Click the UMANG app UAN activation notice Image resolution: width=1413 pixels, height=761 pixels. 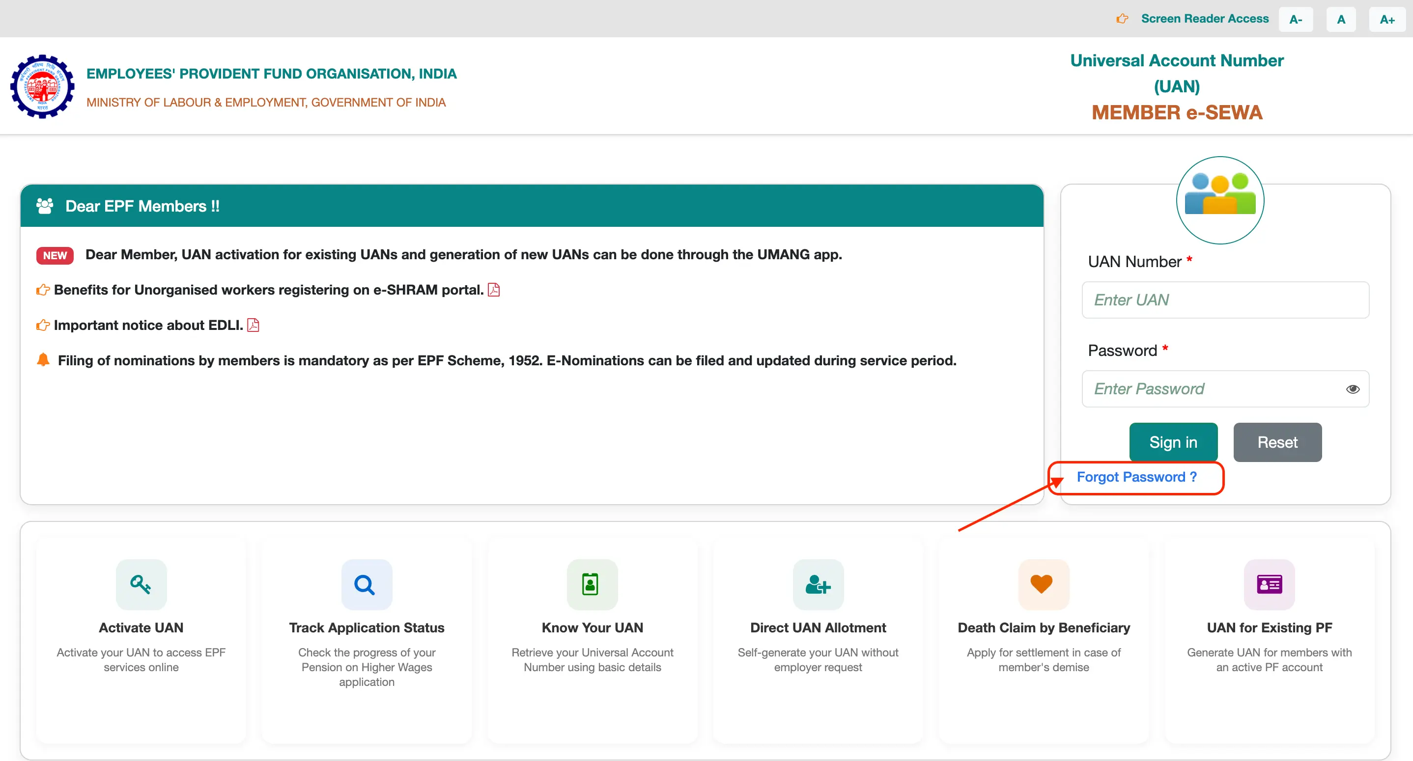[463, 254]
